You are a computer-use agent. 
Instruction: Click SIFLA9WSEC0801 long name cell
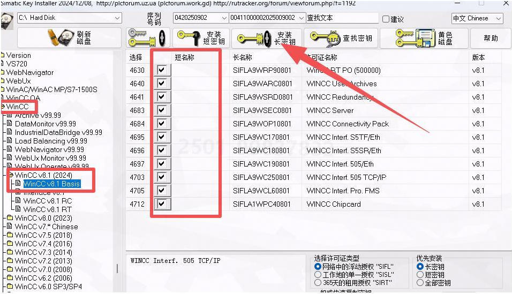point(262,110)
